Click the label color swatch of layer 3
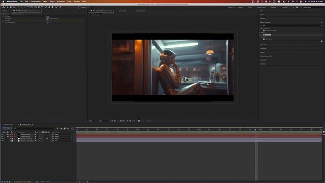Screen dimensions: 325x183 tap(12, 139)
